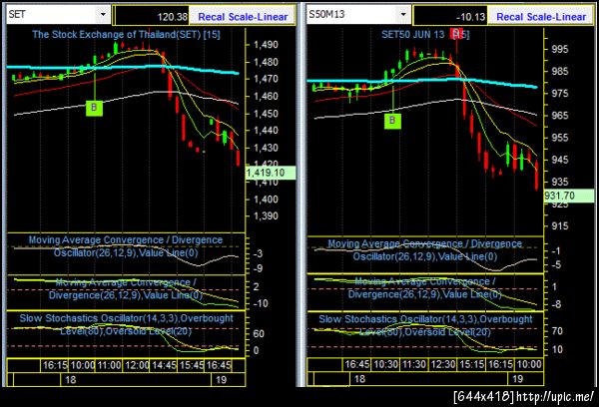Image resolution: width=599 pixels, height=407 pixels.
Task: Click the SET symbol combo box
Action: [58, 15]
